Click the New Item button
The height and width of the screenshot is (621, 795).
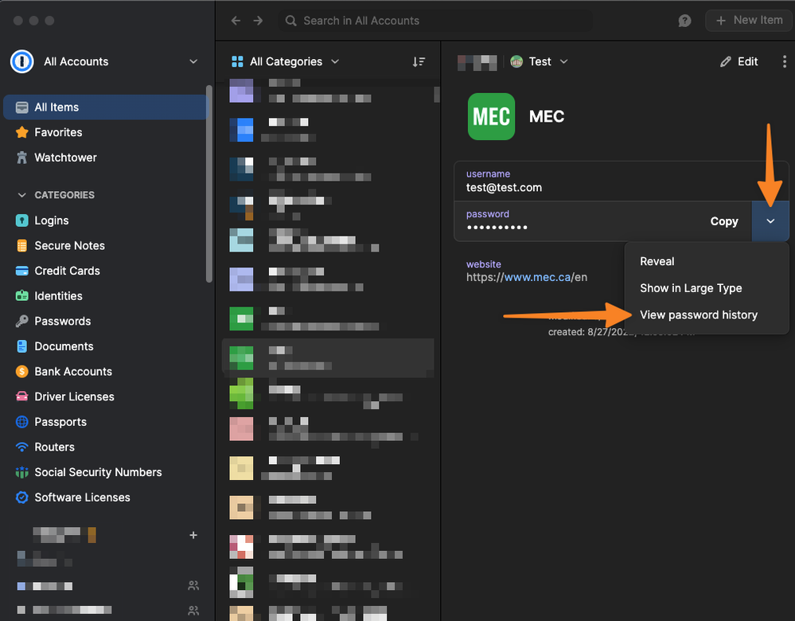[x=749, y=21]
